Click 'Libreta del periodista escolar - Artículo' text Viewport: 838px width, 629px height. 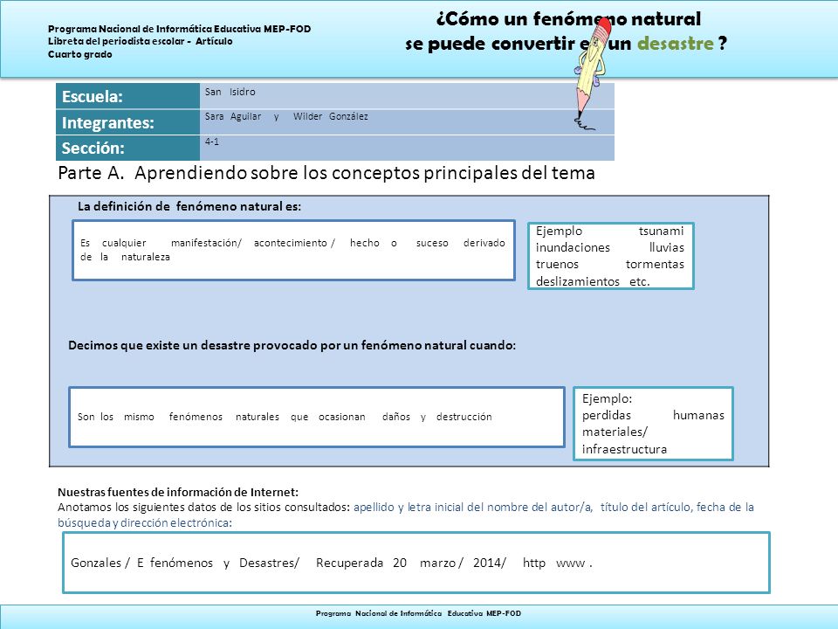[x=140, y=41]
